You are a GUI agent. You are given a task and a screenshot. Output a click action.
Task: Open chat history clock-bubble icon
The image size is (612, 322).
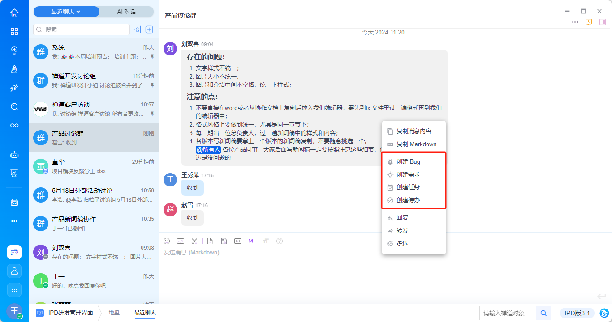(x=589, y=22)
